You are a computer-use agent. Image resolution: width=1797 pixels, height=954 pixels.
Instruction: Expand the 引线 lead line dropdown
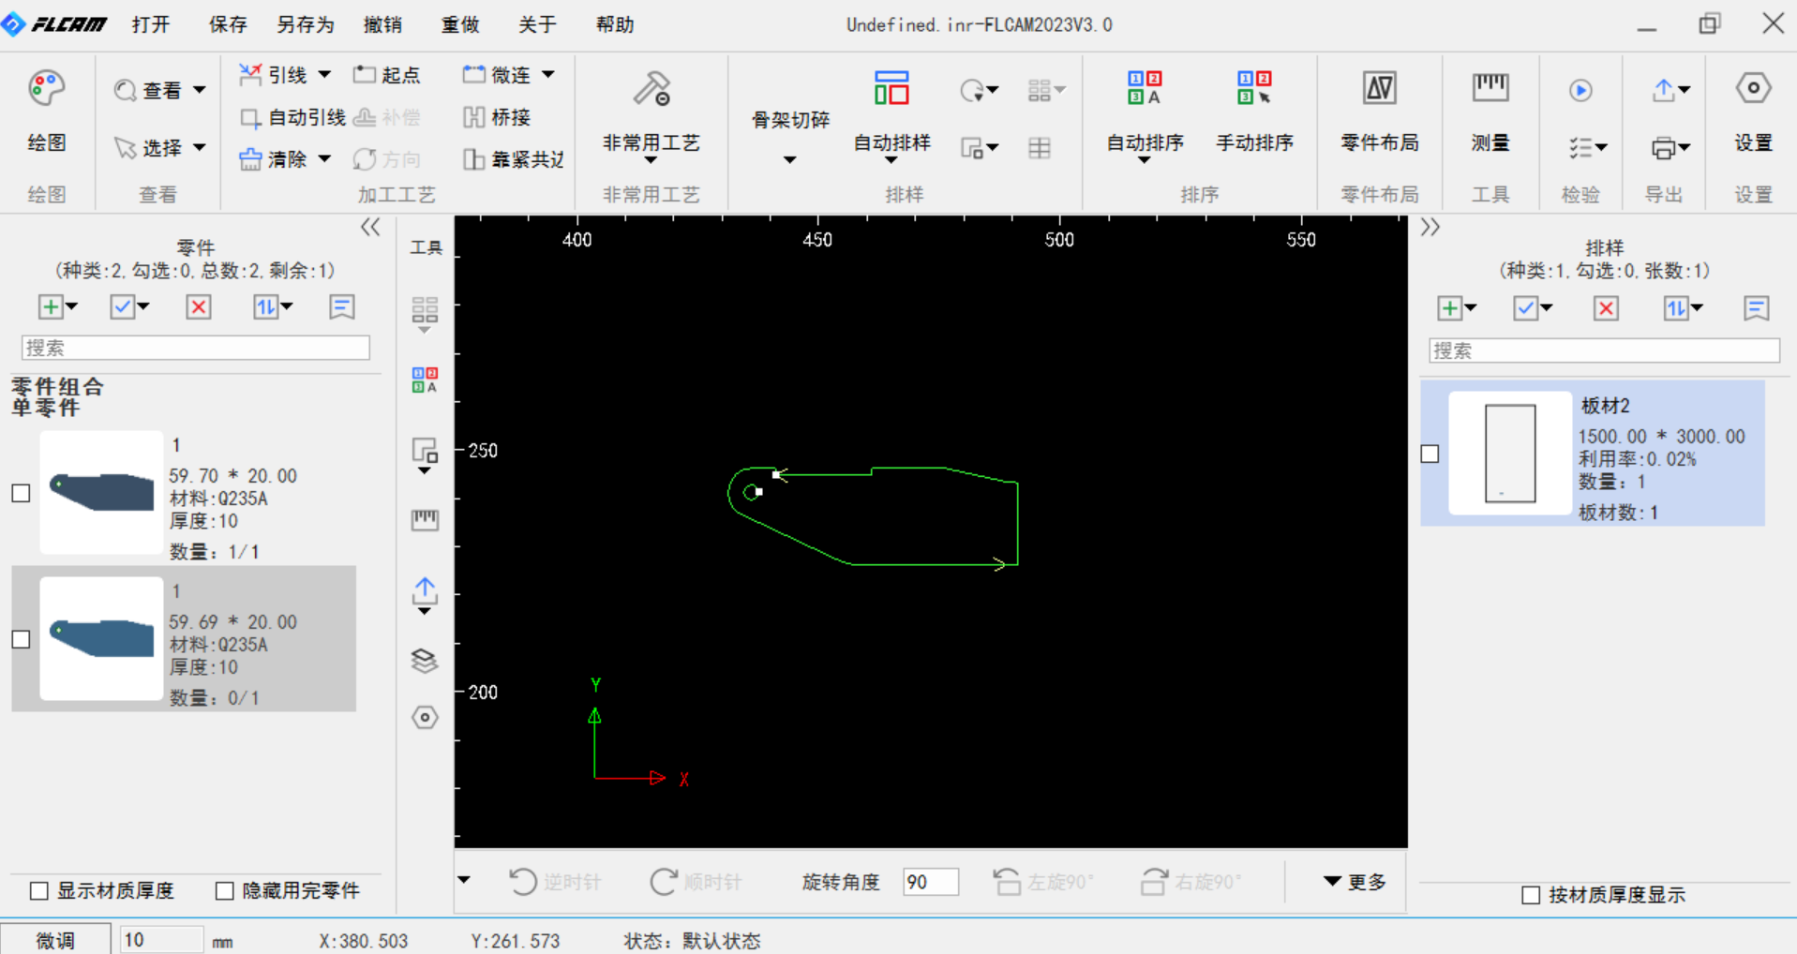coord(324,74)
